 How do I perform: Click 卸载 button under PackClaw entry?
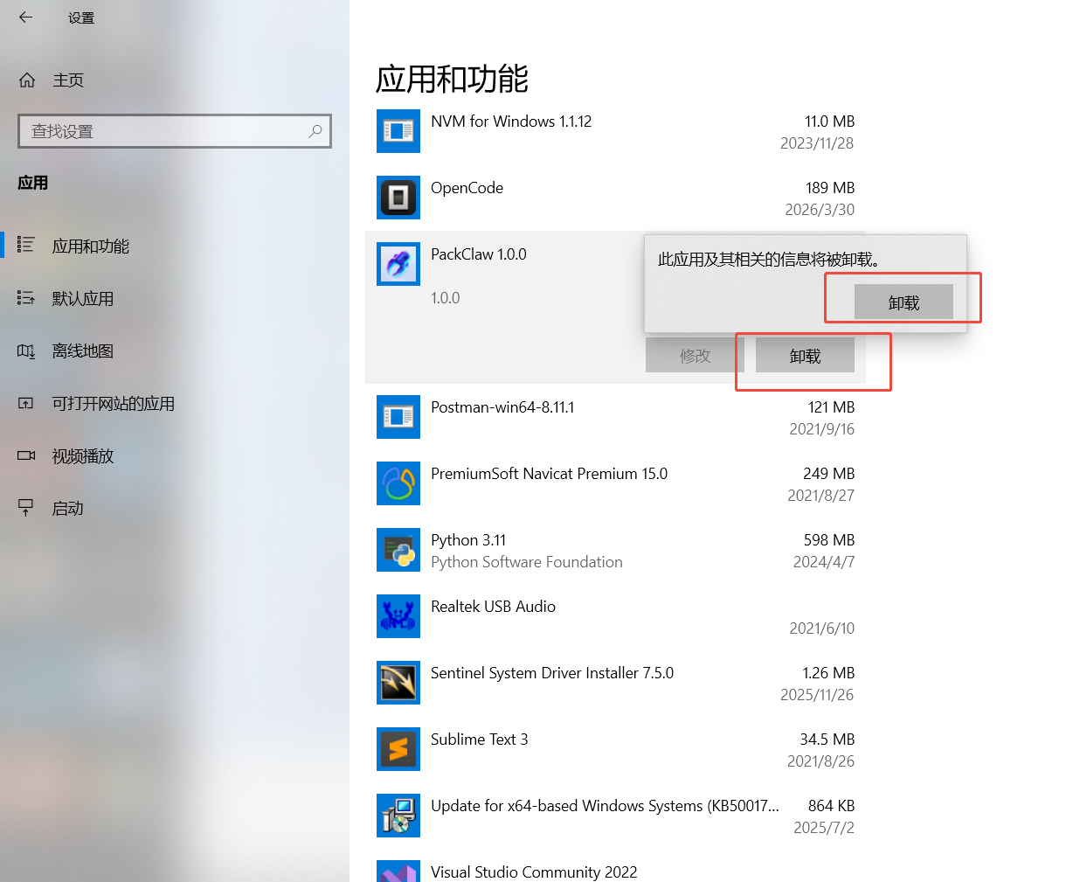pos(805,355)
